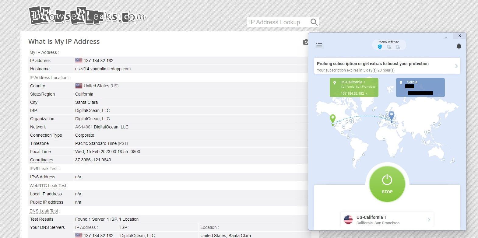Select rightmost gray MonoDefense shield icon
The height and width of the screenshot is (238, 478).
pyautogui.click(x=398, y=47)
